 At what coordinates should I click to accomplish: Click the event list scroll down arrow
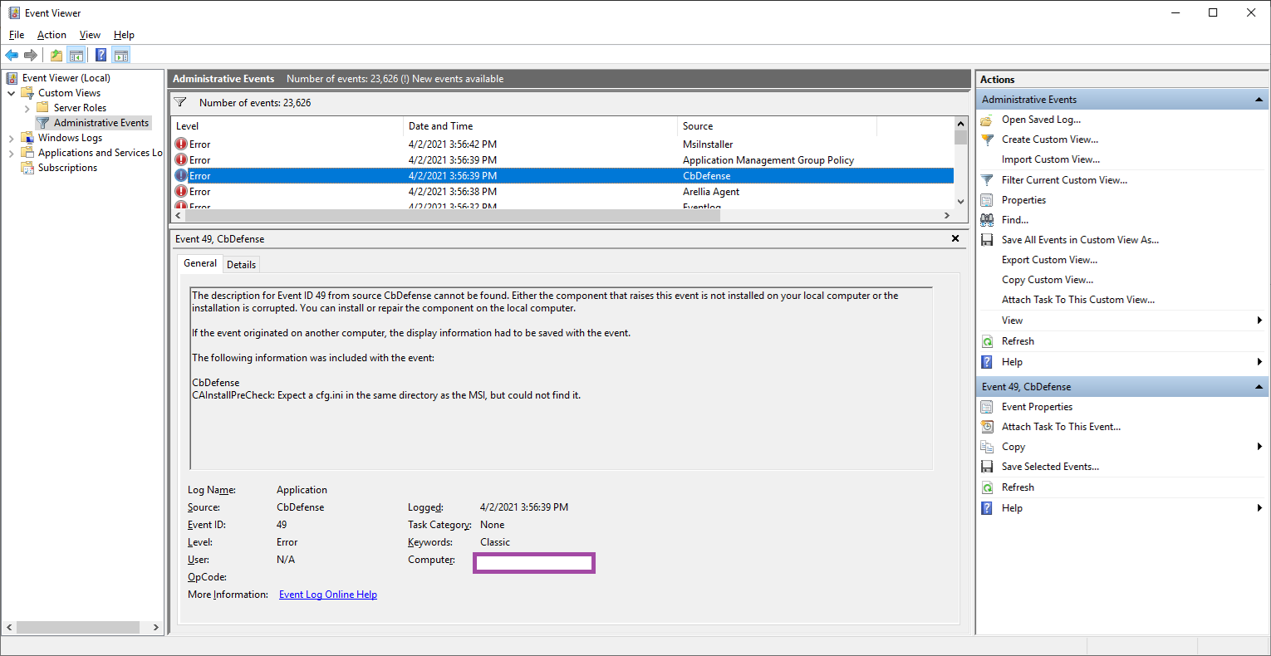pyautogui.click(x=961, y=202)
